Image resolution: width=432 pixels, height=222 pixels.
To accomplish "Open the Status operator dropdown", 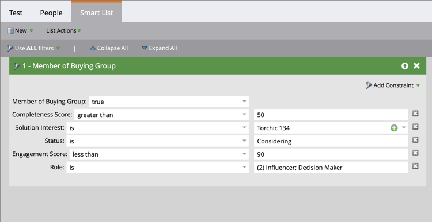I will (158, 141).
